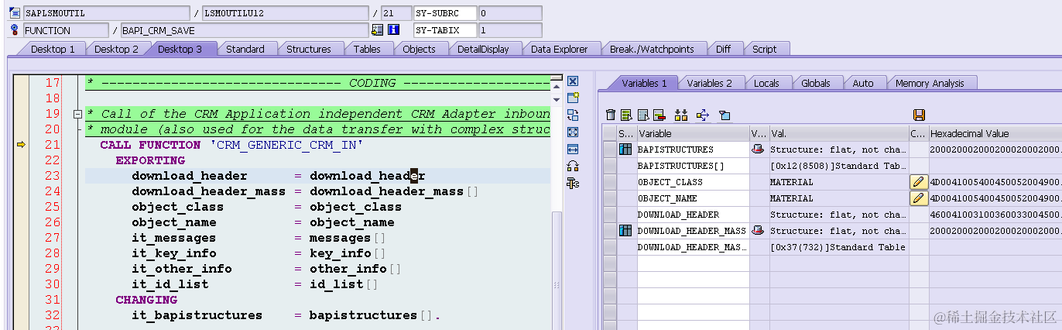
Task: Click the tool settings icon in side strip
Action: tap(573, 184)
